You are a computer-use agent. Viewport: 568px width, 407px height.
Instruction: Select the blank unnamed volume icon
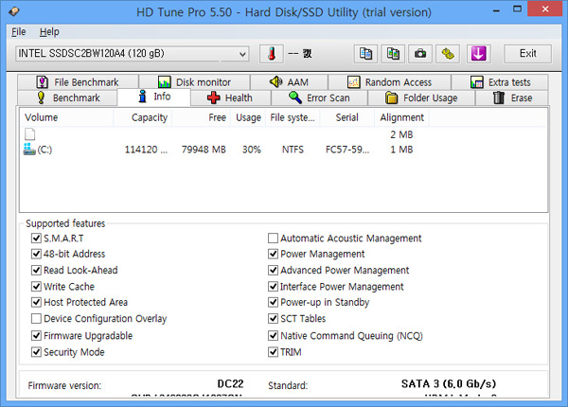tap(29, 134)
